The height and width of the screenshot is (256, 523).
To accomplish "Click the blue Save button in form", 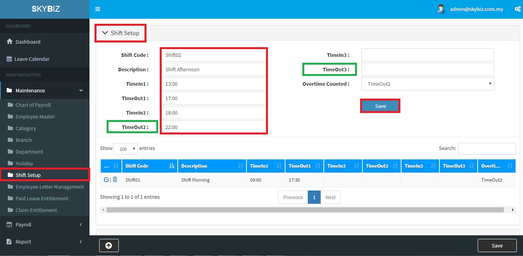I will [x=380, y=106].
